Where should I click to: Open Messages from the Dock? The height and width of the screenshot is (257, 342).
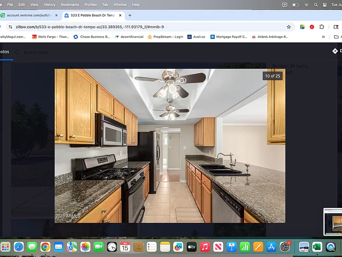click(32, 247)
